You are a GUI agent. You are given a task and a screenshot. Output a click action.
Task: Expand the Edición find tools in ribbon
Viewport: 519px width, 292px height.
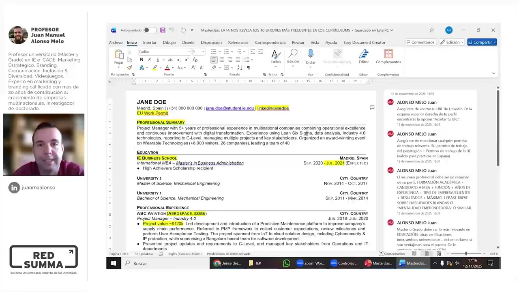click(293, 57)
